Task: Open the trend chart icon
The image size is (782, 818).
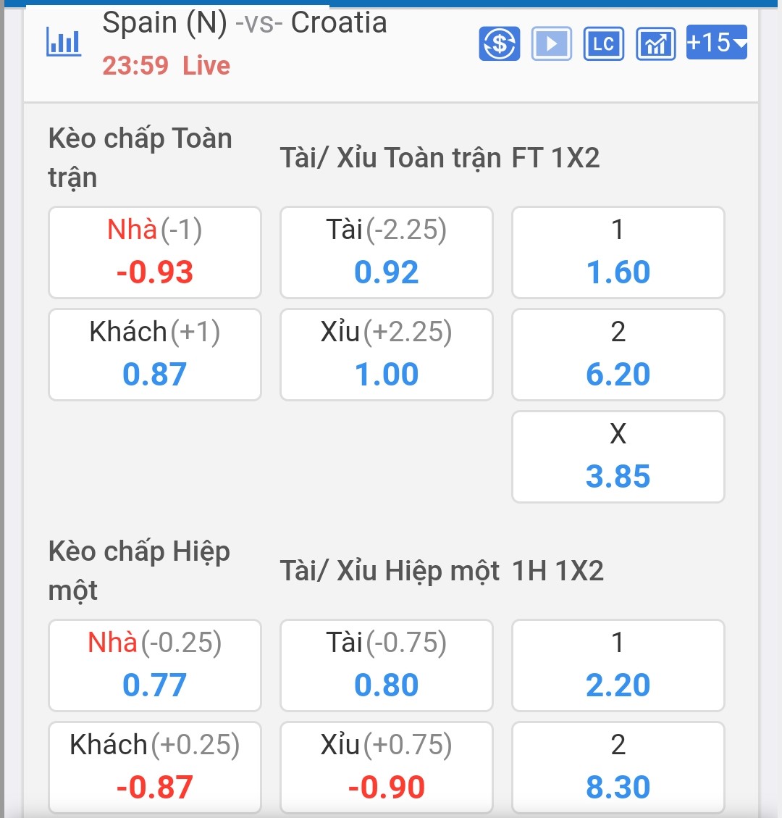Action: tap(655, 43)
